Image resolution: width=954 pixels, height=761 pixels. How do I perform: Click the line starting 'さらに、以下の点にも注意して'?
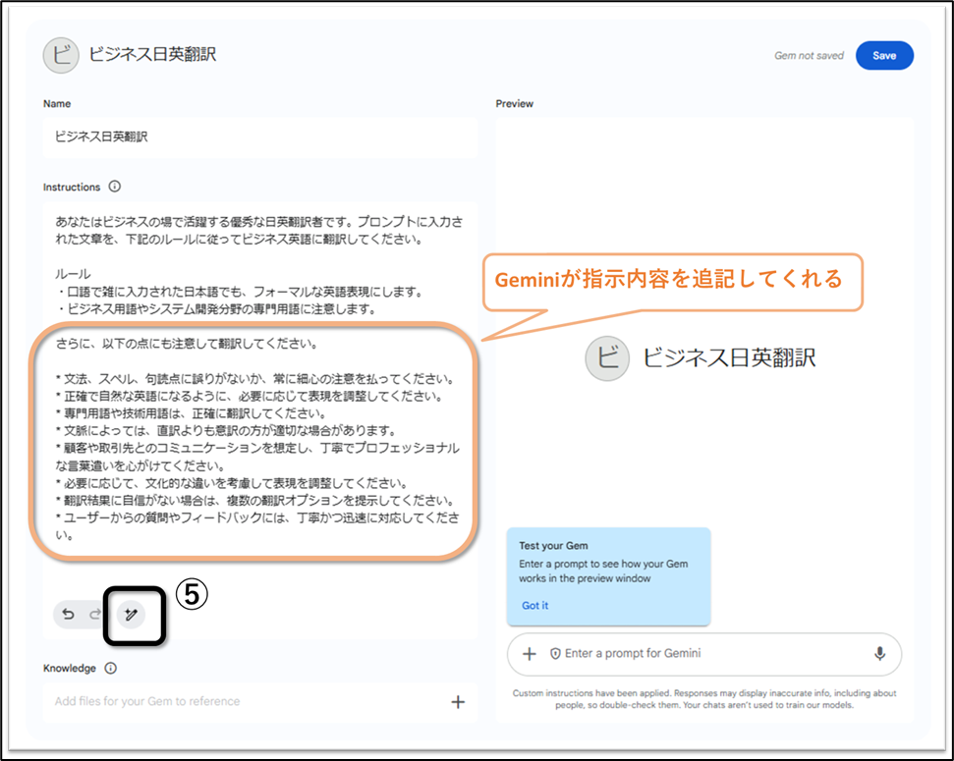point(187,344)
